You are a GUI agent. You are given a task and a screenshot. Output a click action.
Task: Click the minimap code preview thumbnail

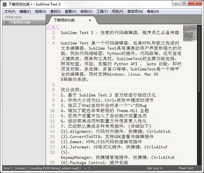190,33
